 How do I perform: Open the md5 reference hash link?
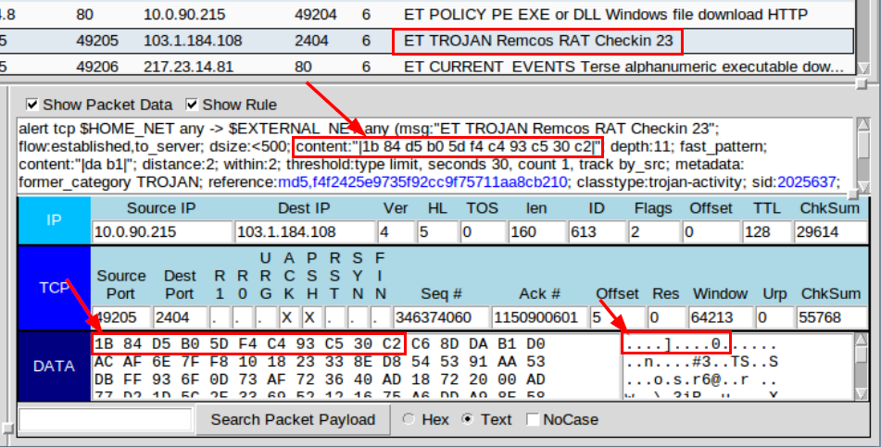422,182
